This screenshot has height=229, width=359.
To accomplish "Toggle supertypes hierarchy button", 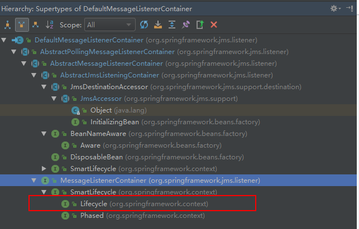I will (22, 25).
